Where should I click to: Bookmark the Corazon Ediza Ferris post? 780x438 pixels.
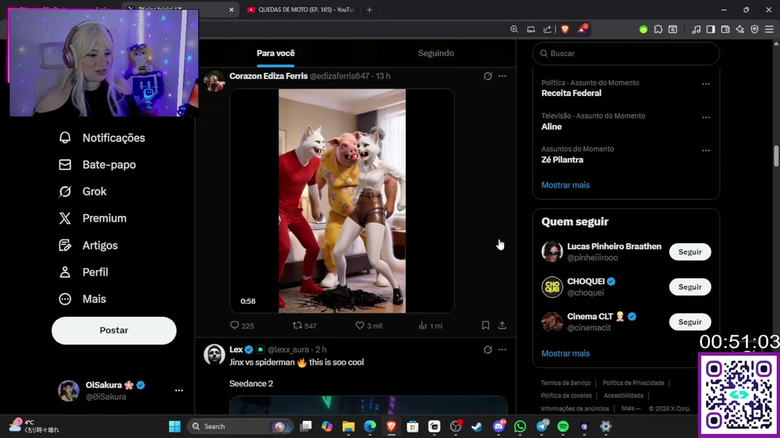[486, 326]
